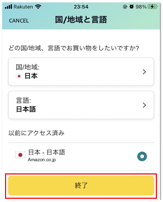The width and height of the screenshot is (163, 202).
Task: Tap the 国/地域と言語 page title
Action: coord(81,20)
